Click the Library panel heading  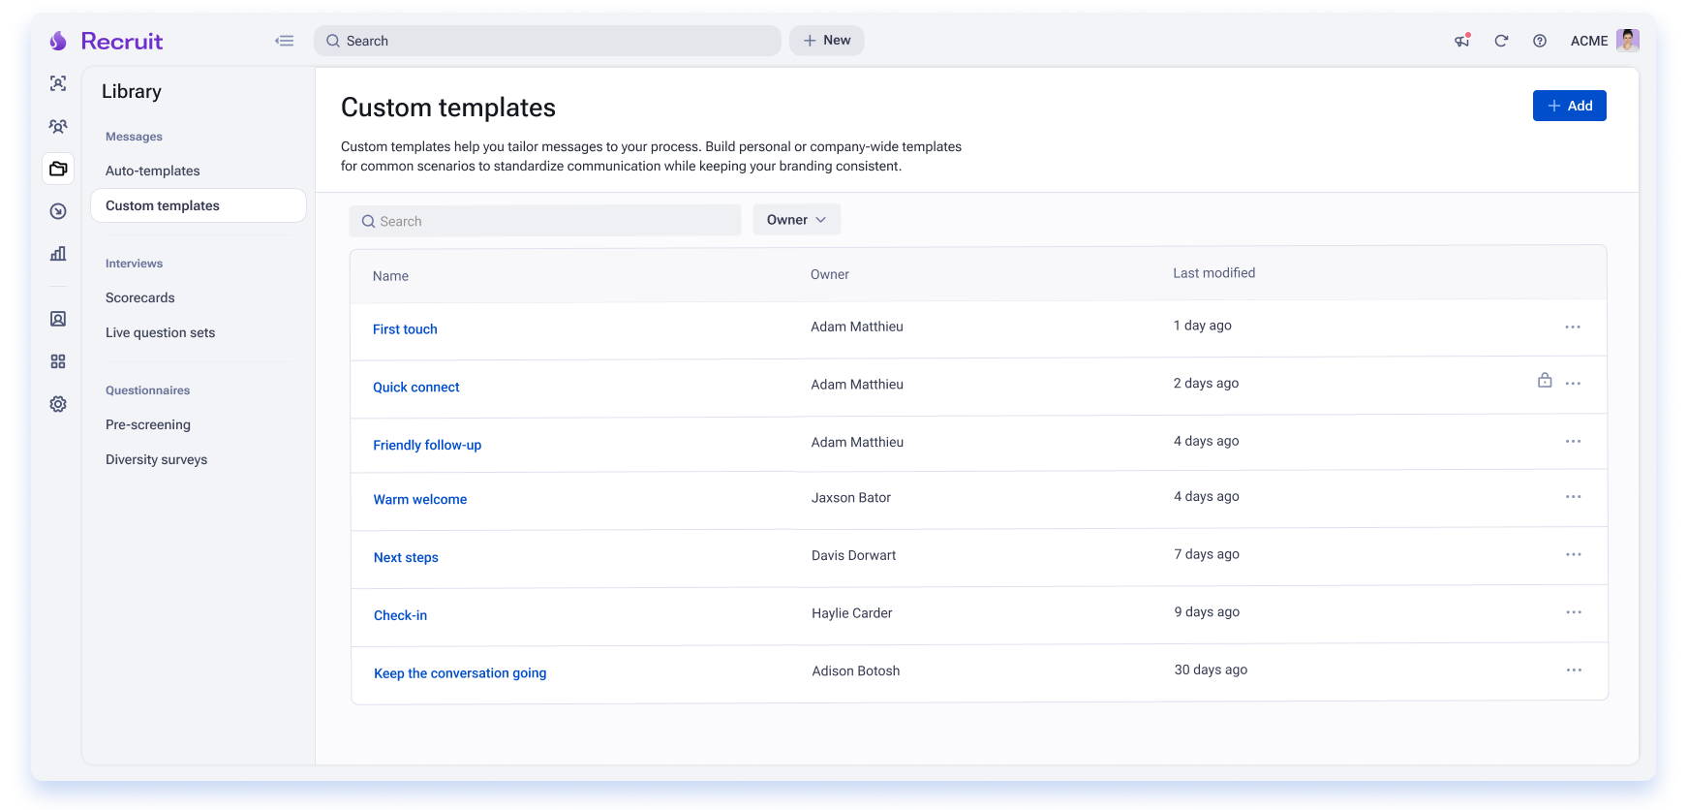[132, 91]
